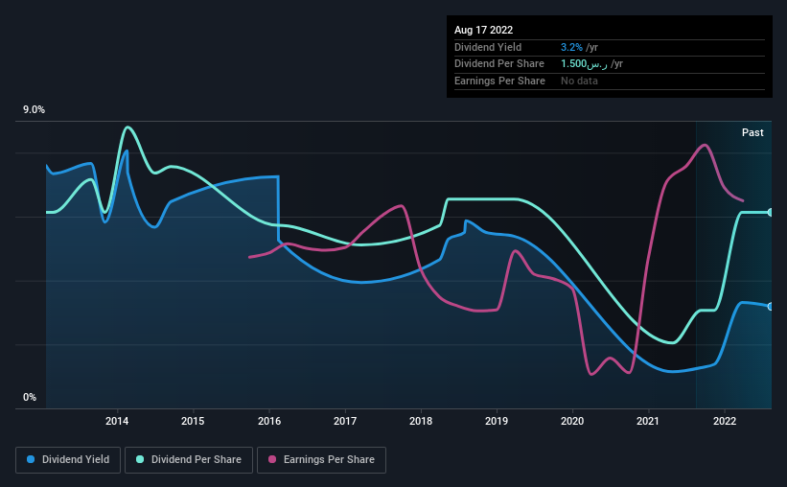Screen dimensions: 787x487
Task: Toggle the Dividend Per Share legend button
Action: [189, 460]
